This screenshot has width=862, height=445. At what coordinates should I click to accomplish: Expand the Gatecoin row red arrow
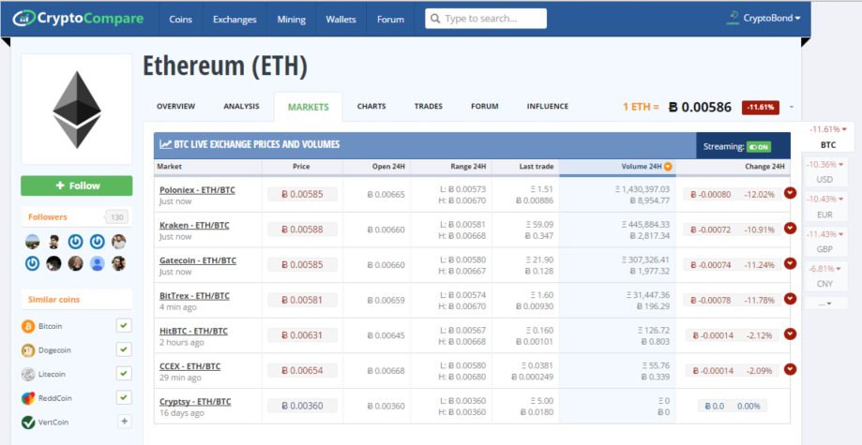click(x=790, y=263)
